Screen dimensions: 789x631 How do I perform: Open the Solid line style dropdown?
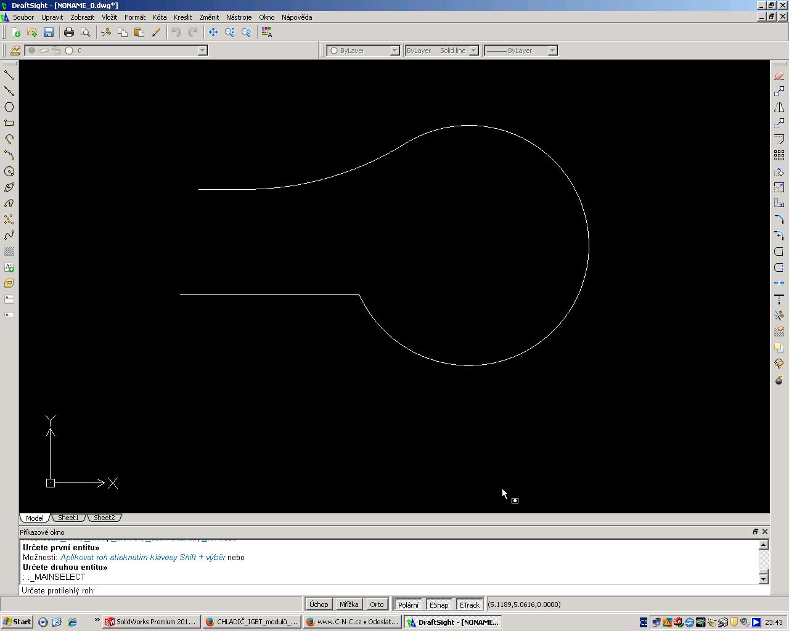[x=473, y=51]
